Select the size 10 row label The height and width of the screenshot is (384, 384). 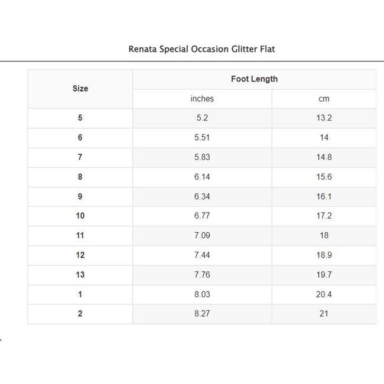point(80,216)
